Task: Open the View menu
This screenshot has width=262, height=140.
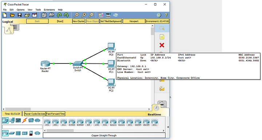Action: coord(30,10)
